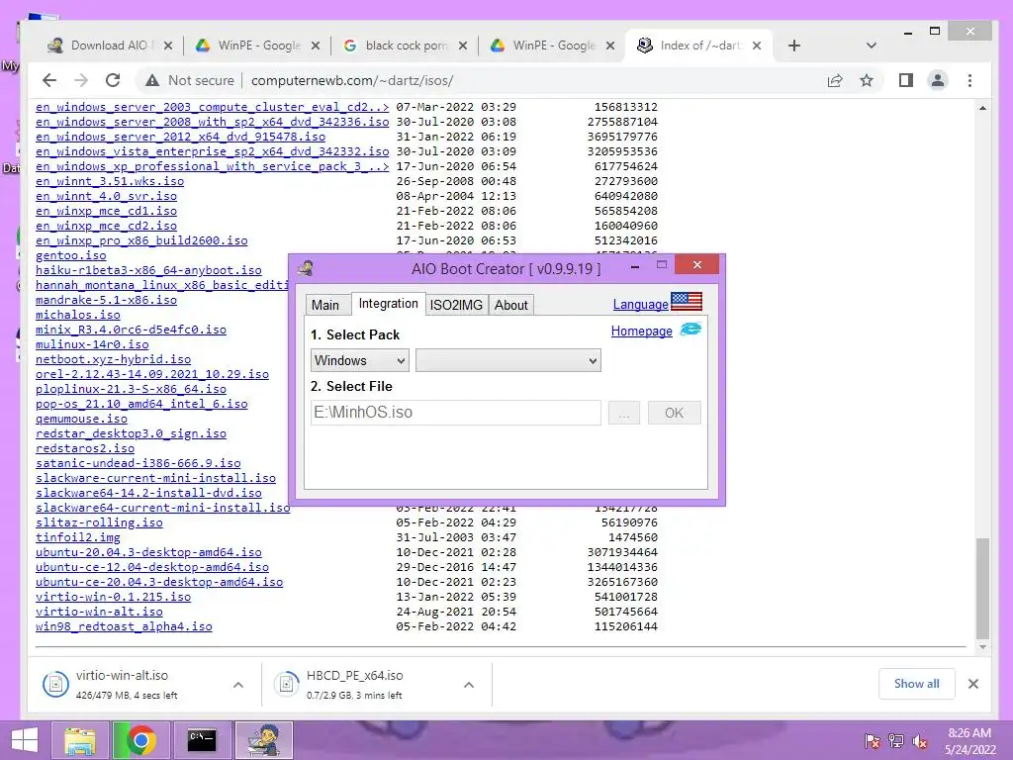Click Chrome icon in taskbar
This screenshot has height=760, width=1013.
point(141,740)
